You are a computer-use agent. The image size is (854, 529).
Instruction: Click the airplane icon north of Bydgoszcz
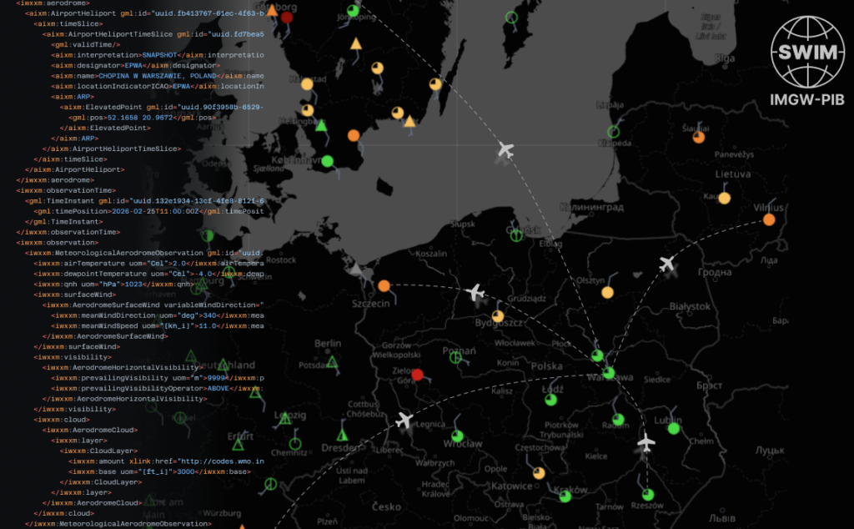pos(475,293)
